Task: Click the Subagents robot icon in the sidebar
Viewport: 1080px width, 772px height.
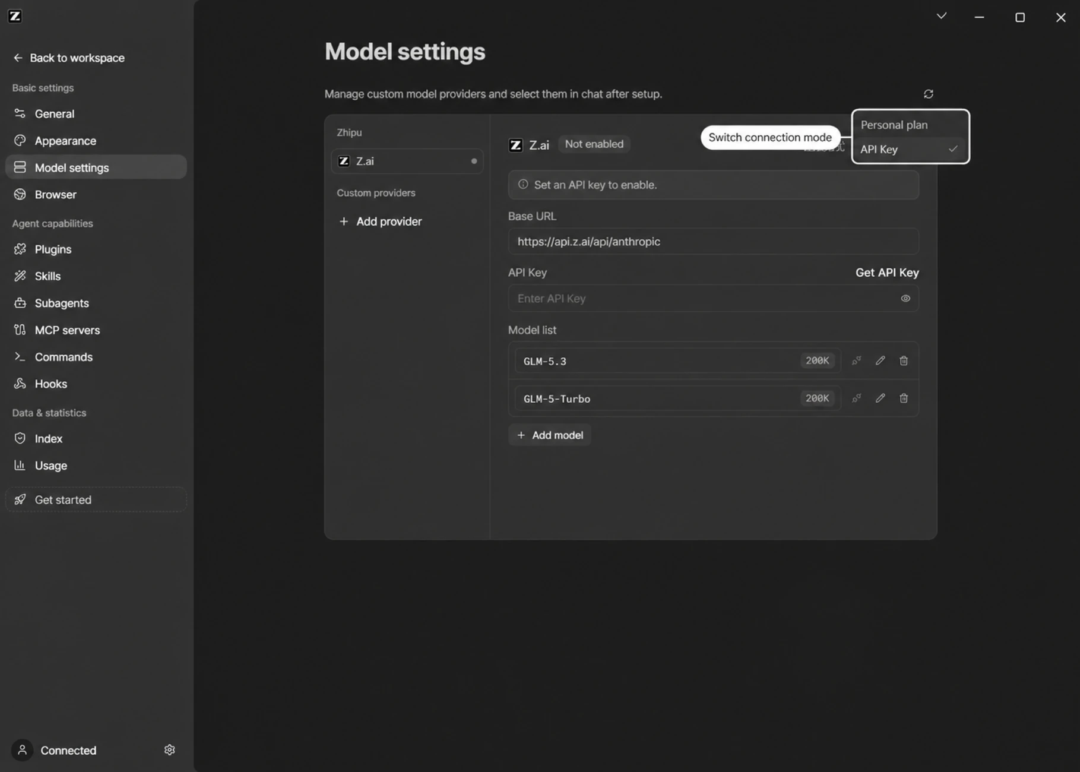Action: pos(20,303)
